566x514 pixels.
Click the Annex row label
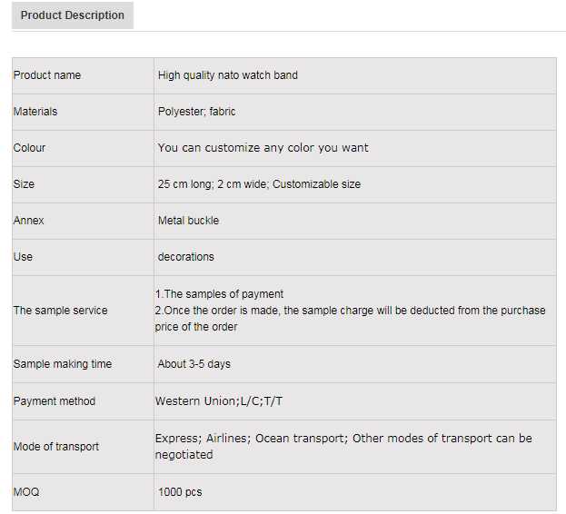click(x=29, y=221)
